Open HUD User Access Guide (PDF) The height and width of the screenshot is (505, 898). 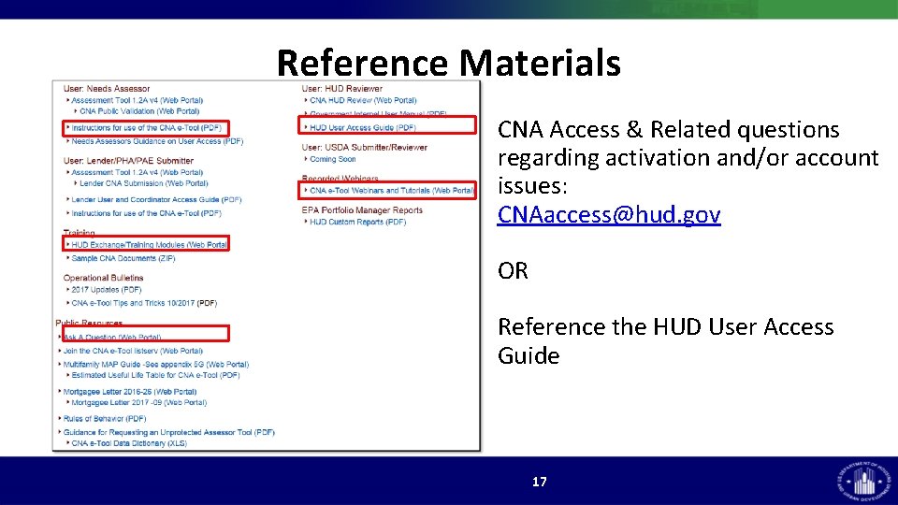pyautogui.click(x=363, y=128)
